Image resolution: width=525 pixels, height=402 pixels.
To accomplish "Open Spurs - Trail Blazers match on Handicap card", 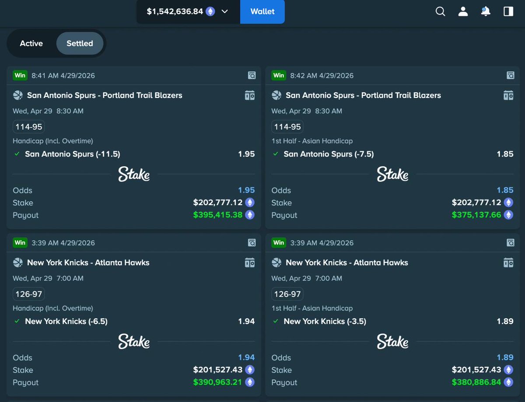I will tap(105, 95).
